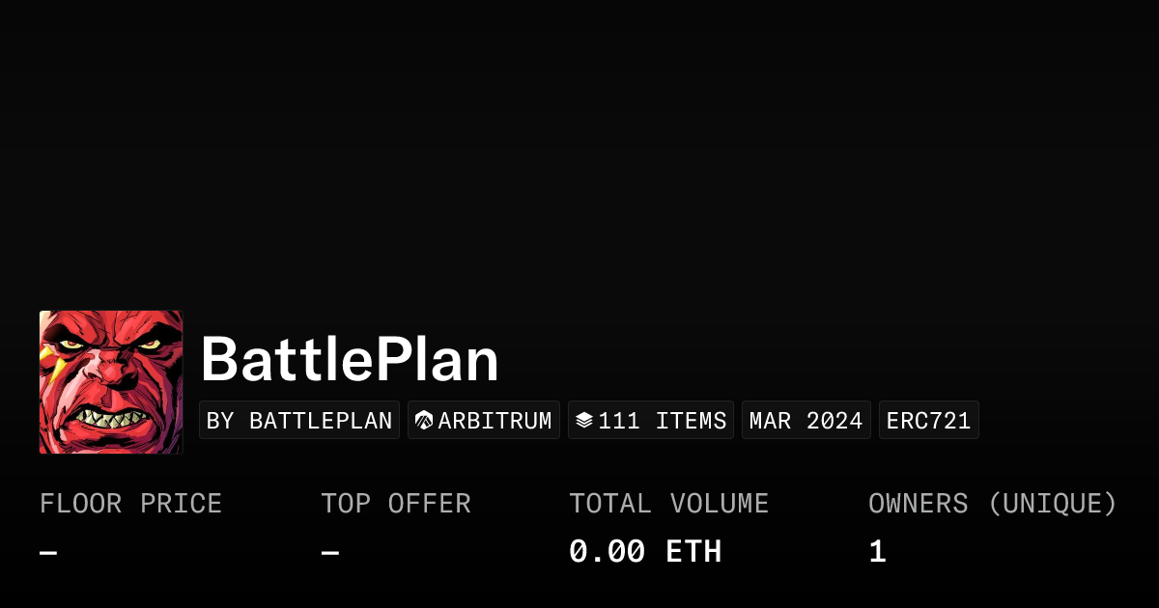Click the dash value under Top Offer
This screenshot has width=1159, height=608.
[330, 552]
